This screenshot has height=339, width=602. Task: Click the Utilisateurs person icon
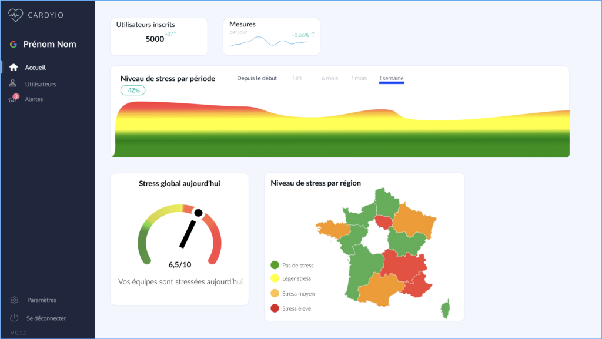tap(13, 84)
